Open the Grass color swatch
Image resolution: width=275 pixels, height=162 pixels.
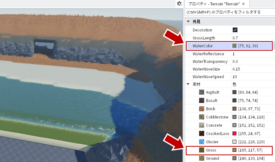tap(234, 150)
